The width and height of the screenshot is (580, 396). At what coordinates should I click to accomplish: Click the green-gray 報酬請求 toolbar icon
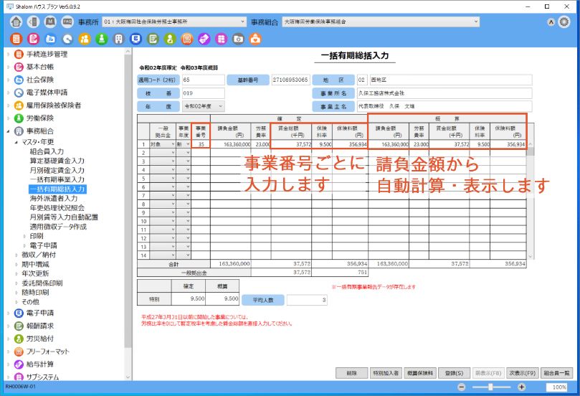153,39
